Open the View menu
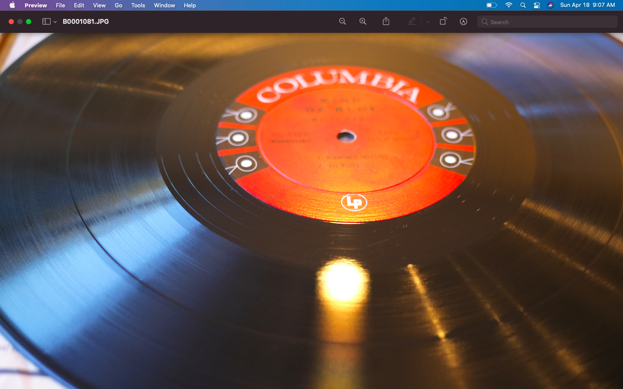623x389 pixels. [99, 5]
